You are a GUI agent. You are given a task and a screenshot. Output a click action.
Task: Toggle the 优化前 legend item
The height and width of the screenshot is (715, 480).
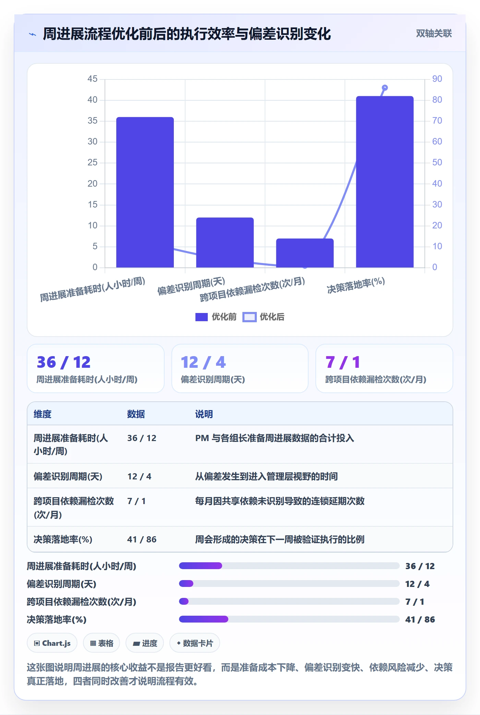click(216, 317)
